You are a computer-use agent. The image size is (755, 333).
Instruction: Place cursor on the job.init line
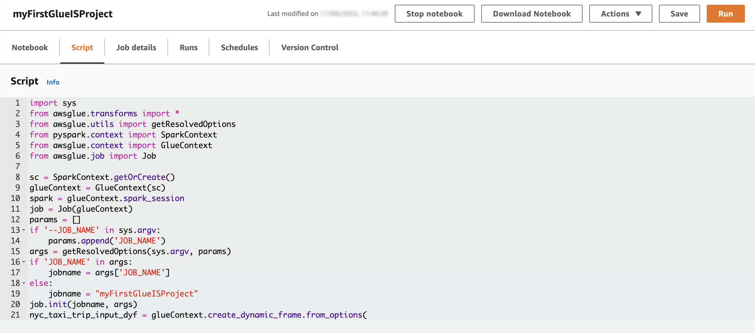[x=83, y=304]
